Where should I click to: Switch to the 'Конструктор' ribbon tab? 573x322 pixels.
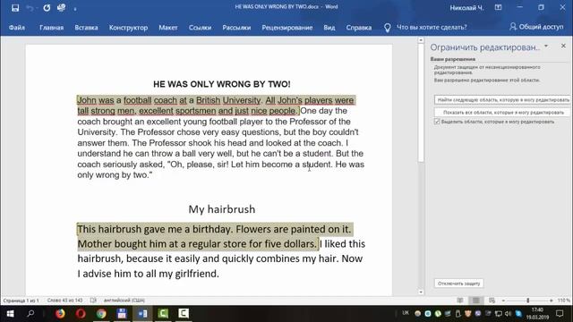click(128, 28)
